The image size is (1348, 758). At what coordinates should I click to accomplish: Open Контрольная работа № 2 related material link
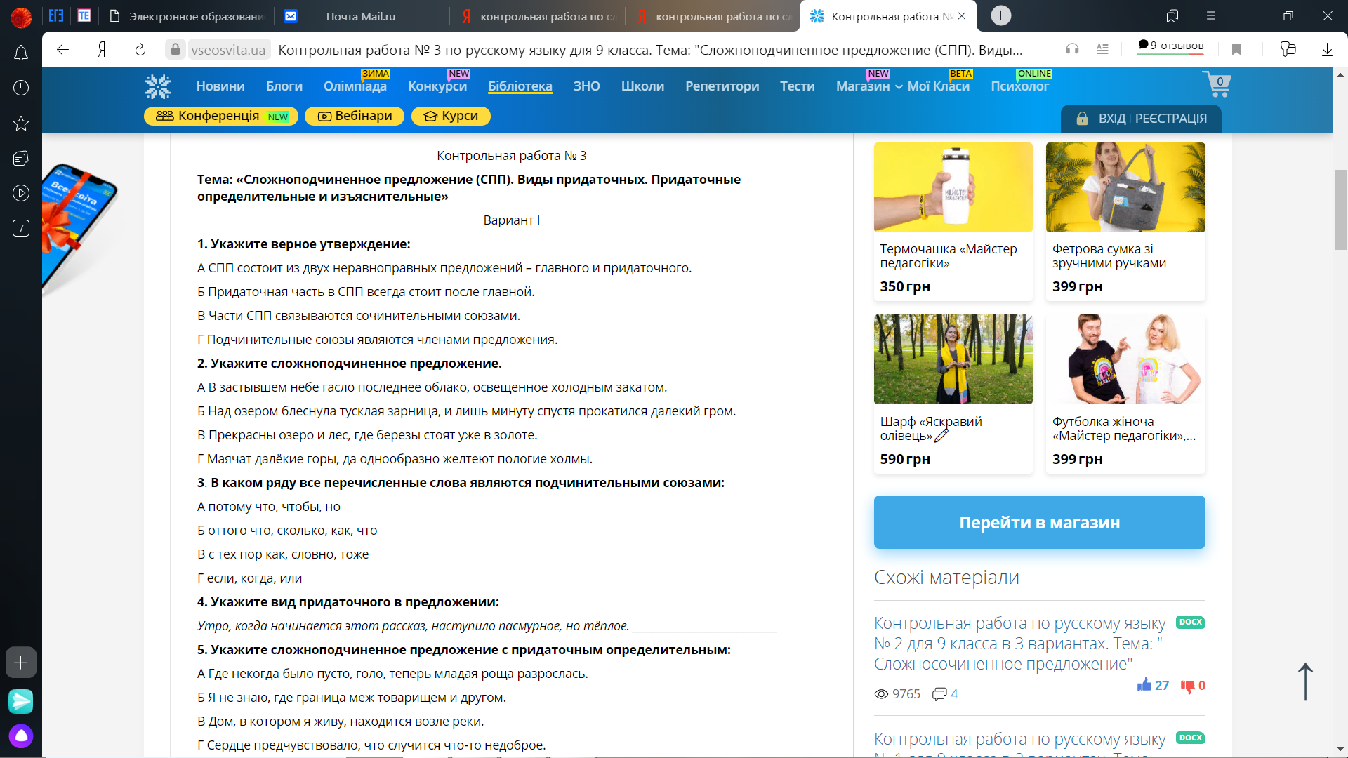(x=1019, y=644)
